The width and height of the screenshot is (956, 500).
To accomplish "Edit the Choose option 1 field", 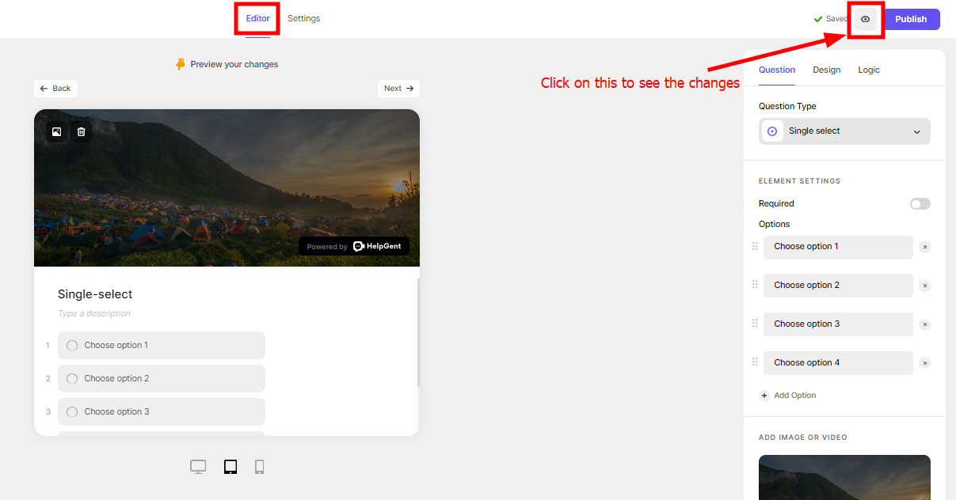I will (x=838, y=247).
